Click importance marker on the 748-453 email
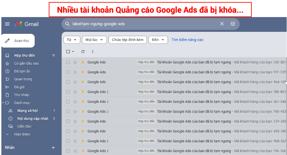This screenshot has width=287, height=155. click(x=83, y=111)
